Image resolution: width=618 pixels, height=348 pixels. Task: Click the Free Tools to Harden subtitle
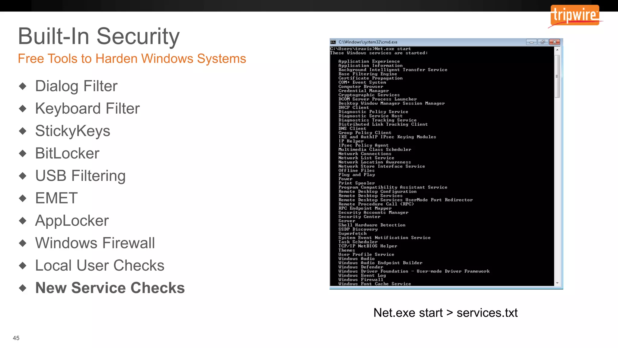click(132, 59)
